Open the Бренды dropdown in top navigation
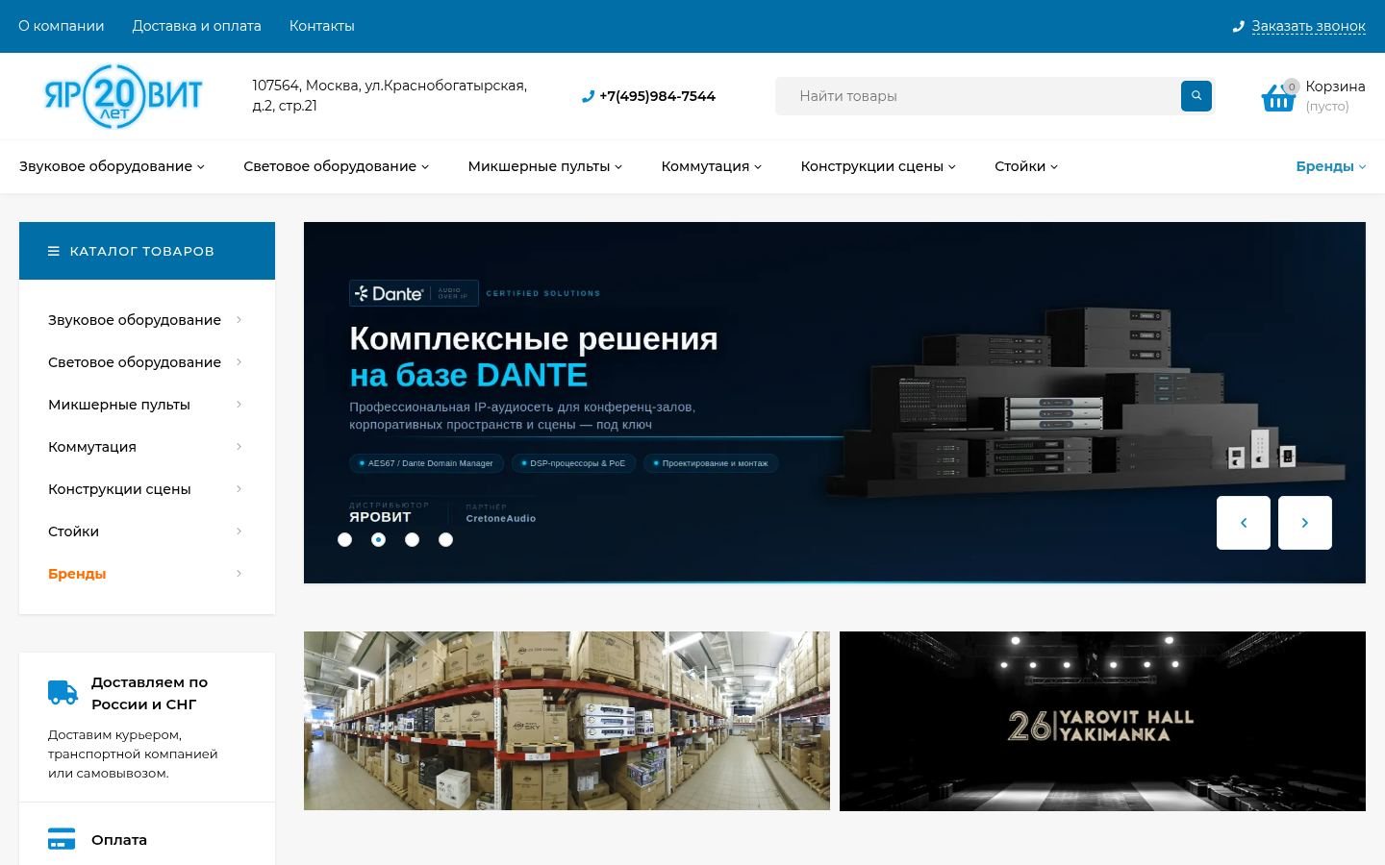 click(x=1331, y=166)
